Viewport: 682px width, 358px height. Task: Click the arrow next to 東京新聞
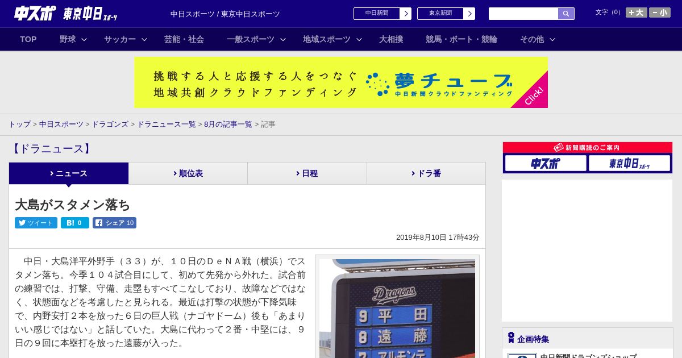point(469,14)
